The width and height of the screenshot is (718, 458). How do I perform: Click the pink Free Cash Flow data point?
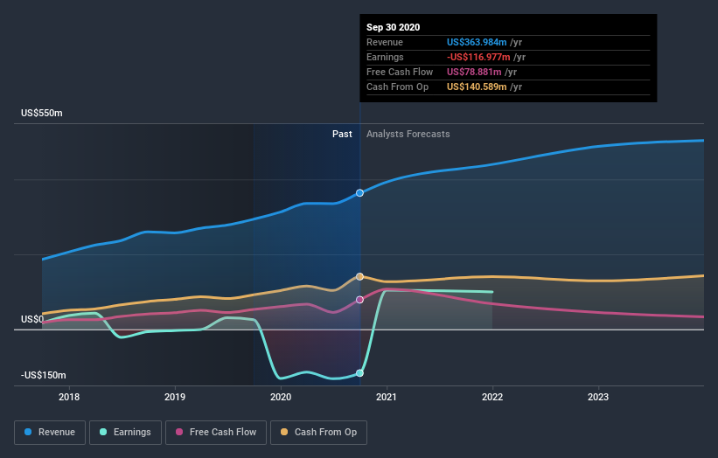pos(360,300)
